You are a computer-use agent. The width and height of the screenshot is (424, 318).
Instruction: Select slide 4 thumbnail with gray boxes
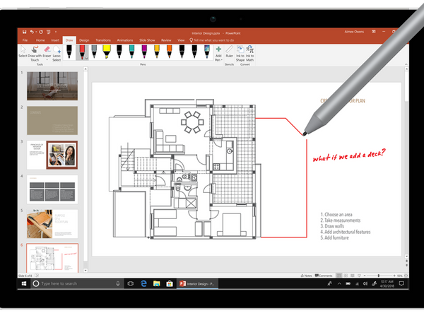(52, 189)
